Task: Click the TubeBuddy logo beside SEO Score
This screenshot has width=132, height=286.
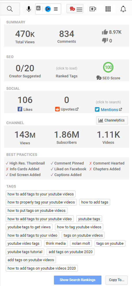Action: [99, 78]
